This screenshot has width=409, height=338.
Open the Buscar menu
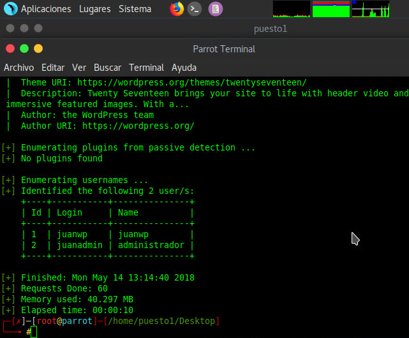coord(107,68)
